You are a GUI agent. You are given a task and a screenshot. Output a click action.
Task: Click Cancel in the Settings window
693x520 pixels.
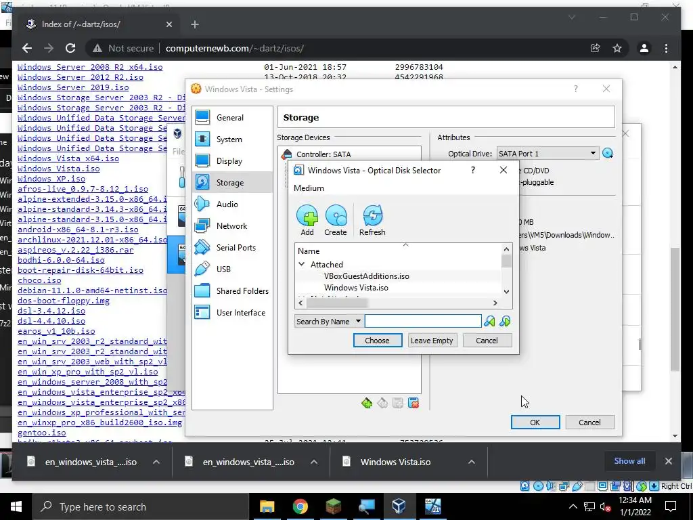(589, 422)
